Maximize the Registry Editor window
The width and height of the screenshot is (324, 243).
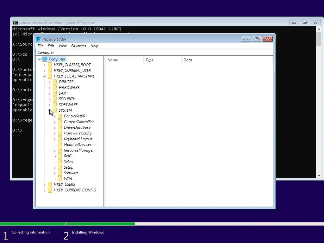click(257, 39)
